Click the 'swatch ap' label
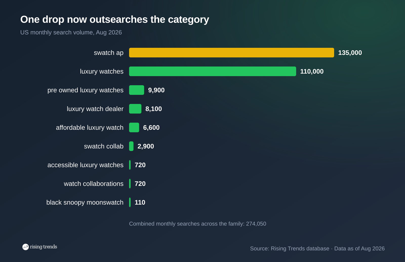 [109, 53]
